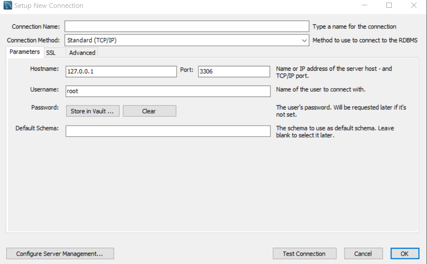Click the Username field containing root

pyautogui.click(x=167, y=91)
